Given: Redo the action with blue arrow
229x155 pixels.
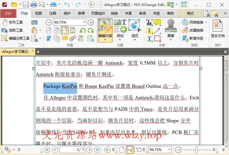Looking at the screenshot, I should tap(78, 5).
